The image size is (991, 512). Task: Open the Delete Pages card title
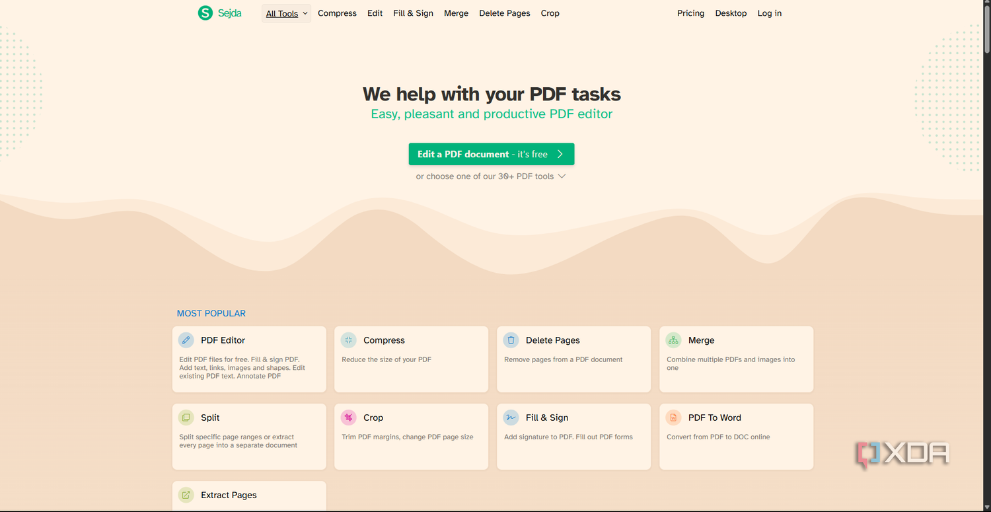[x=553, y=340]
